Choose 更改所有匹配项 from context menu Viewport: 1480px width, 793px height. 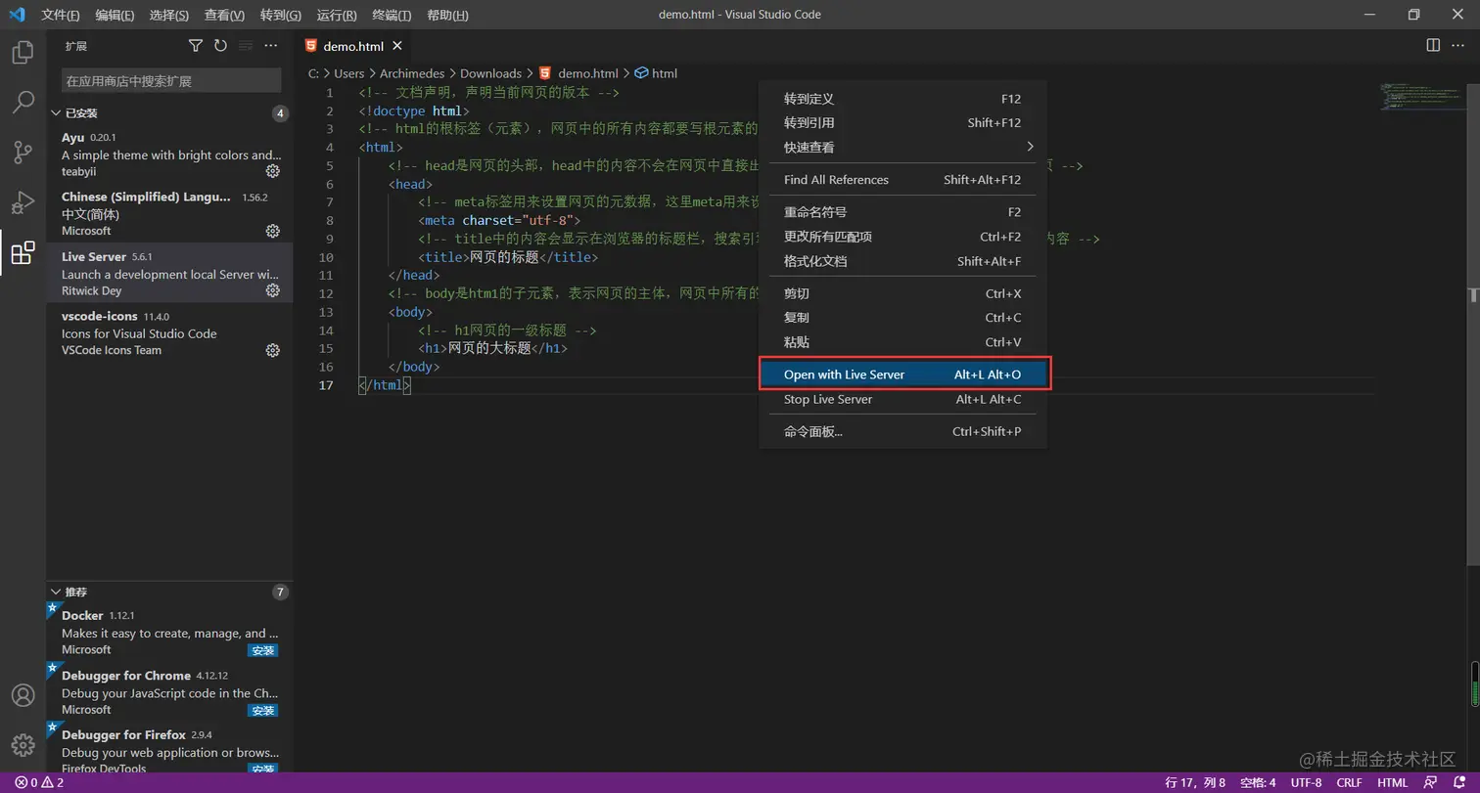[x=902, y=237]
